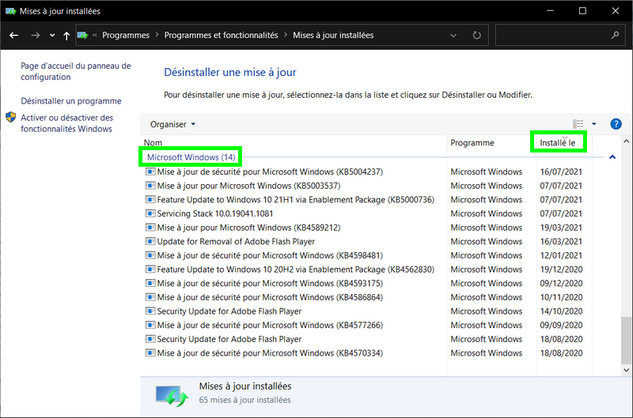Select the Microsoft Windows (14) group header
The width and height of the screenshot is (633, 418).
point(191,157)
